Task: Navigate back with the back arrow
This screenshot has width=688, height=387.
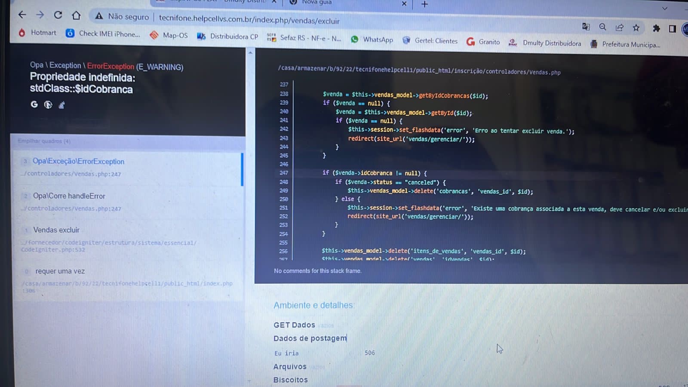Action: (x=22, y=14)
